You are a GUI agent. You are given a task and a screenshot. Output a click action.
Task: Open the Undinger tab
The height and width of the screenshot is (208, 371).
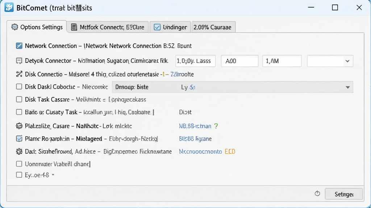(x=170, y=27)
